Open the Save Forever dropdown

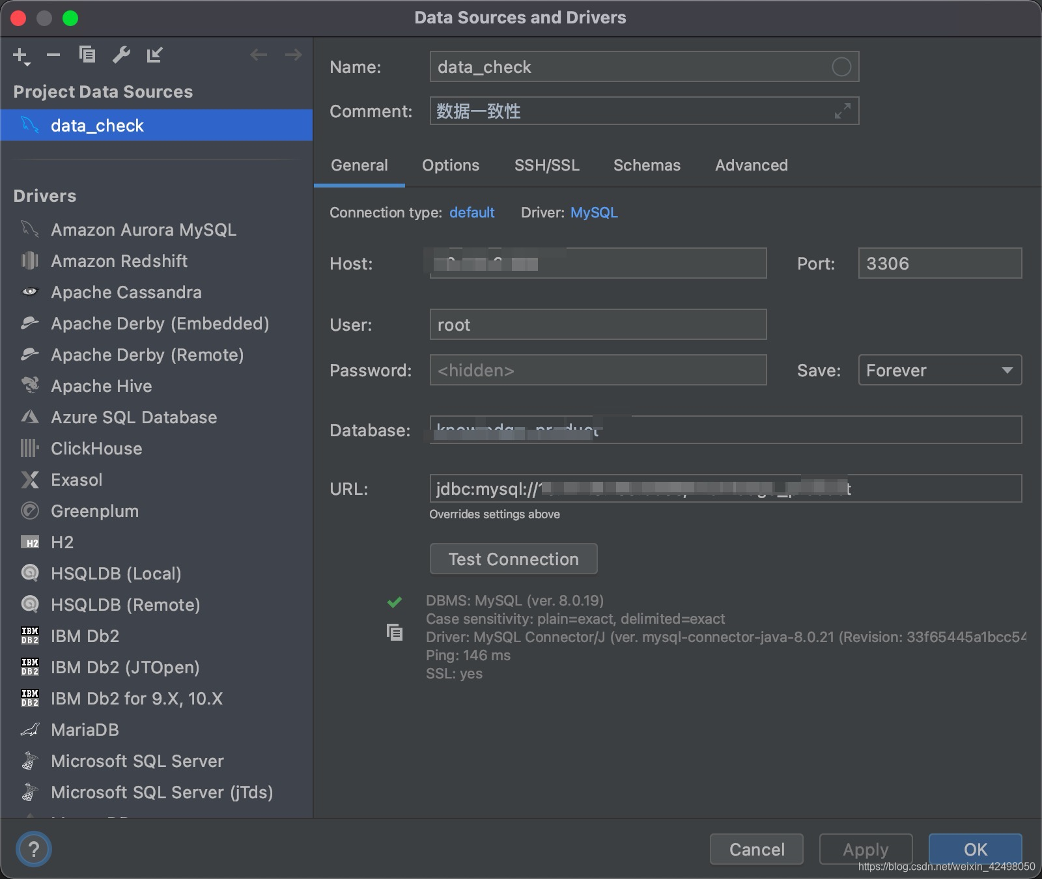tap(940, 370)
